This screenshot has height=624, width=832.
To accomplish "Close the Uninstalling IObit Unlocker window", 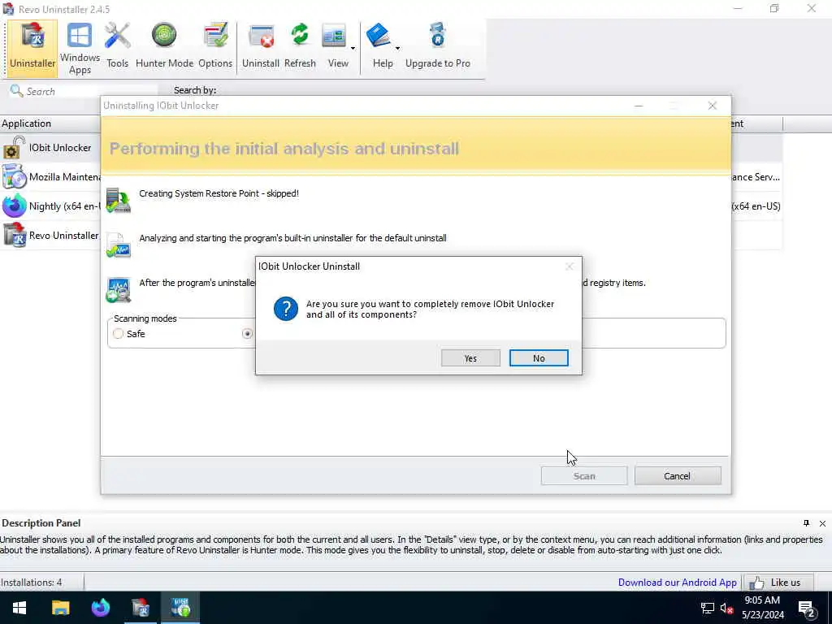I will (712, 106).
